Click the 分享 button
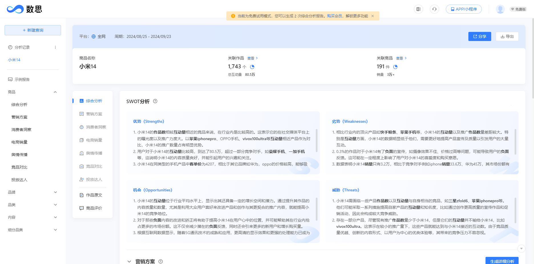Viewport: 534px width, 264px height. pos(480,36)
